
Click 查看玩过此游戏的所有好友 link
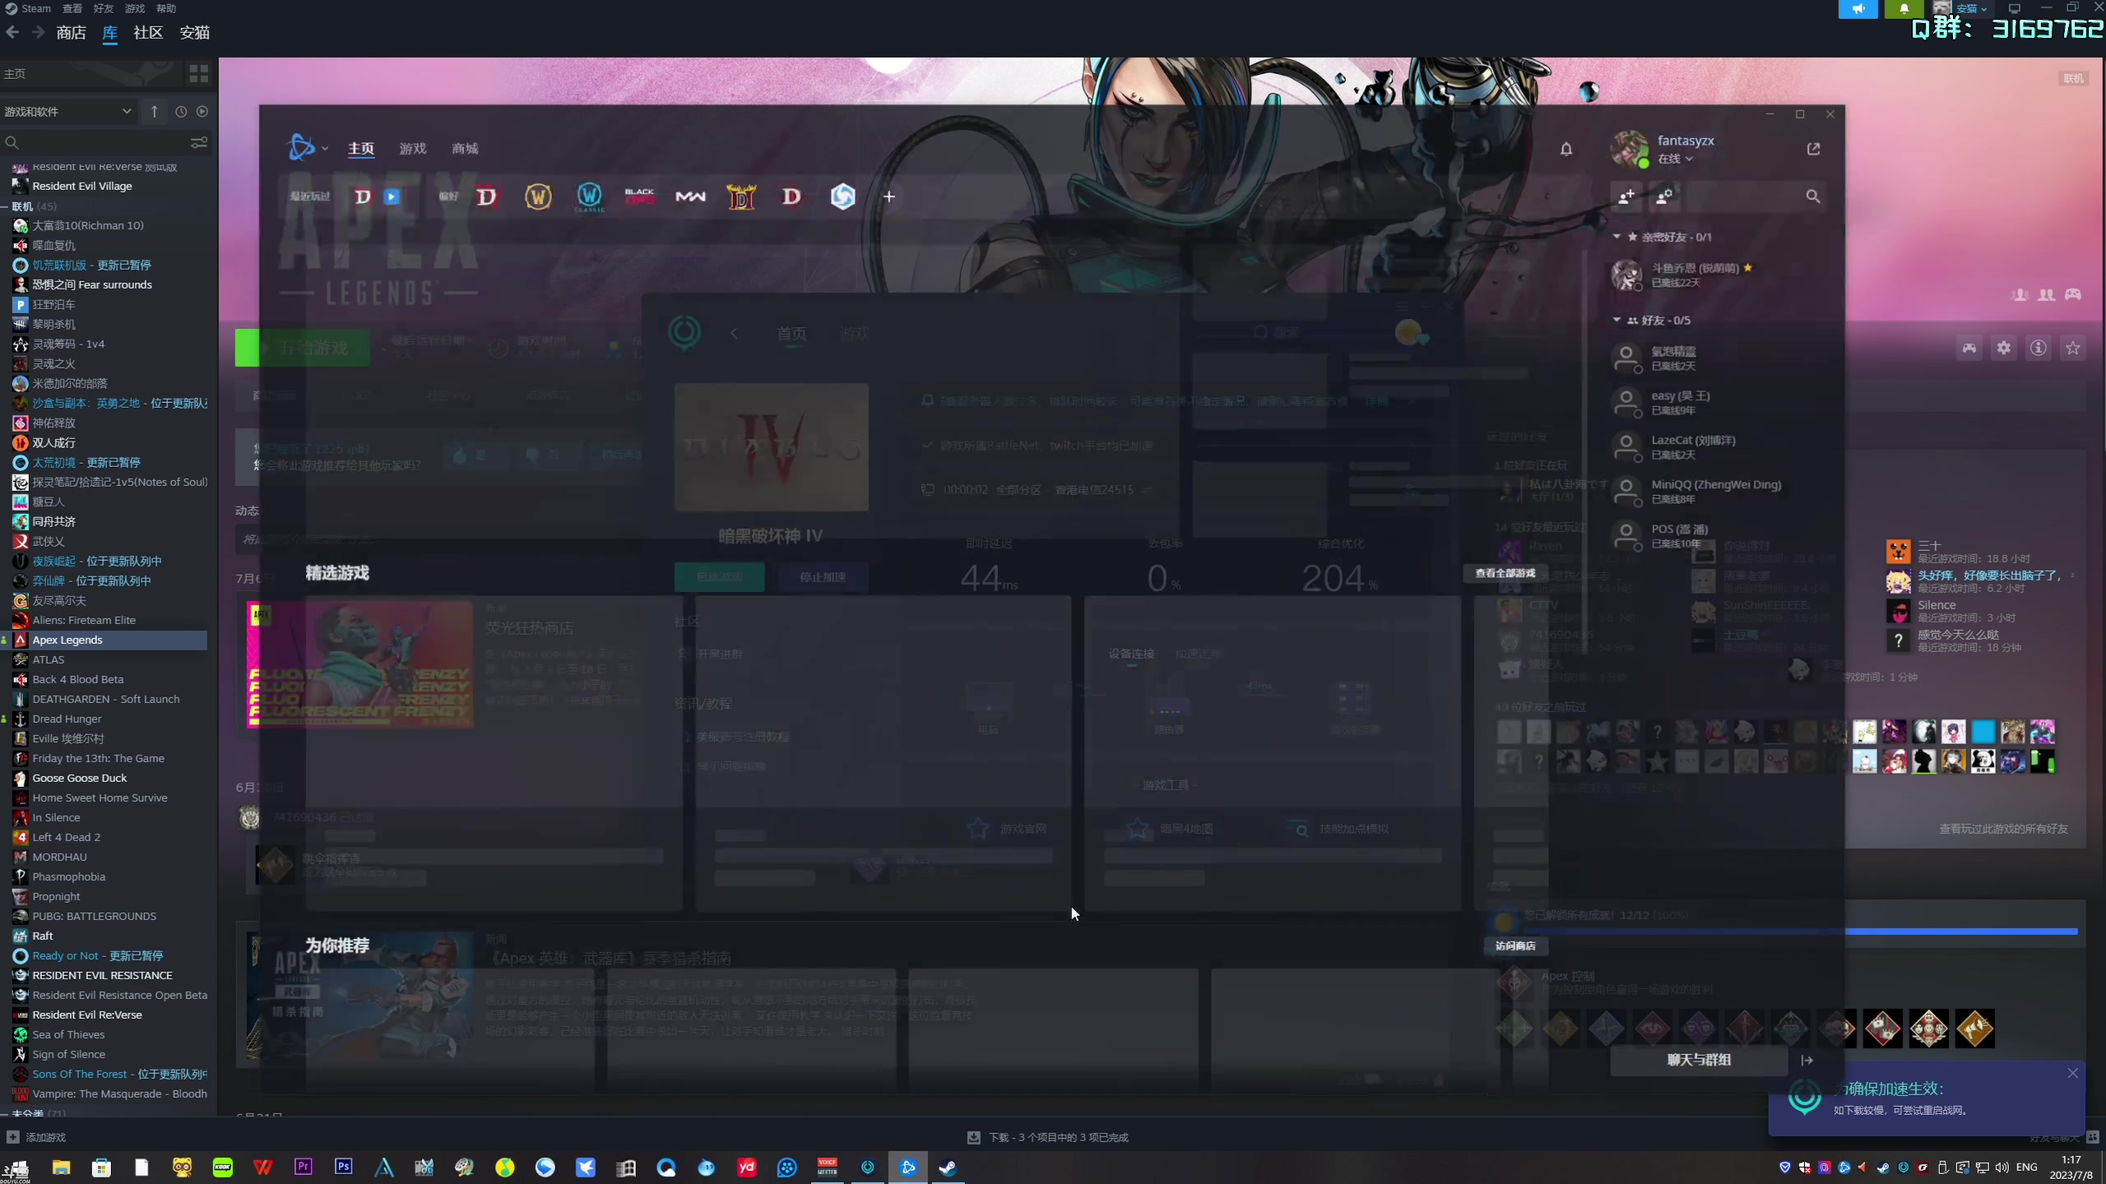point(2003,829)
